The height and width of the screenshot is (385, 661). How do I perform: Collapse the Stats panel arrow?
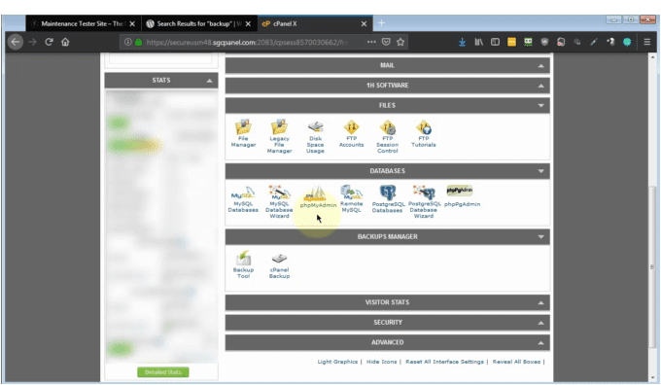tap(209, 81)
